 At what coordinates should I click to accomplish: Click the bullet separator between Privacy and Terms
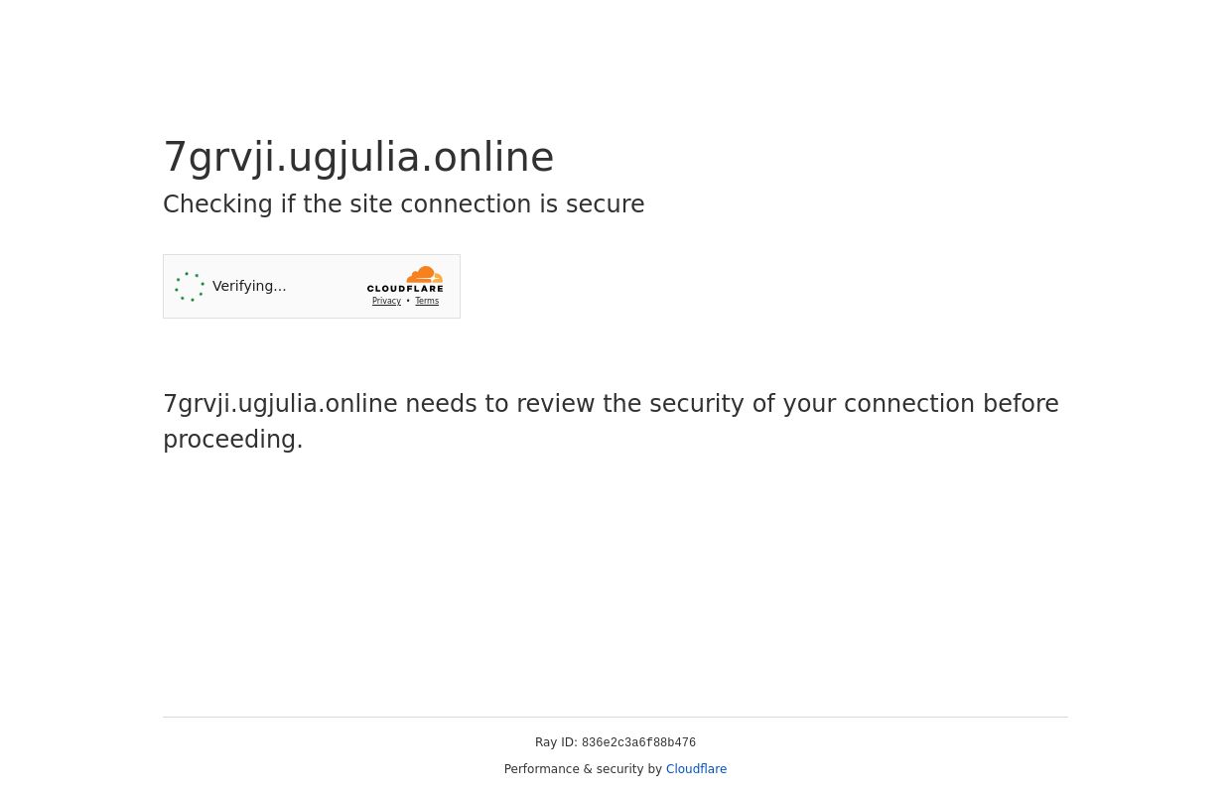[408, 301]
